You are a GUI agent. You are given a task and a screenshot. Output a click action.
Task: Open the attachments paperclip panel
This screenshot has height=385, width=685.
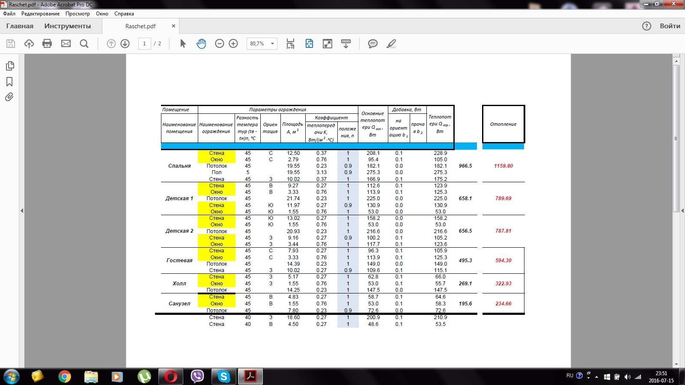9,97
